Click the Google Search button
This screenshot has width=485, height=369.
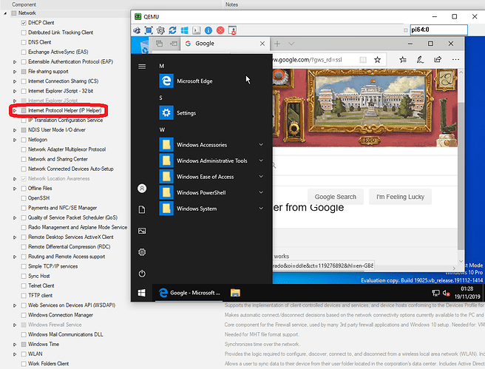pyautogui.click(x=335, y=197)
